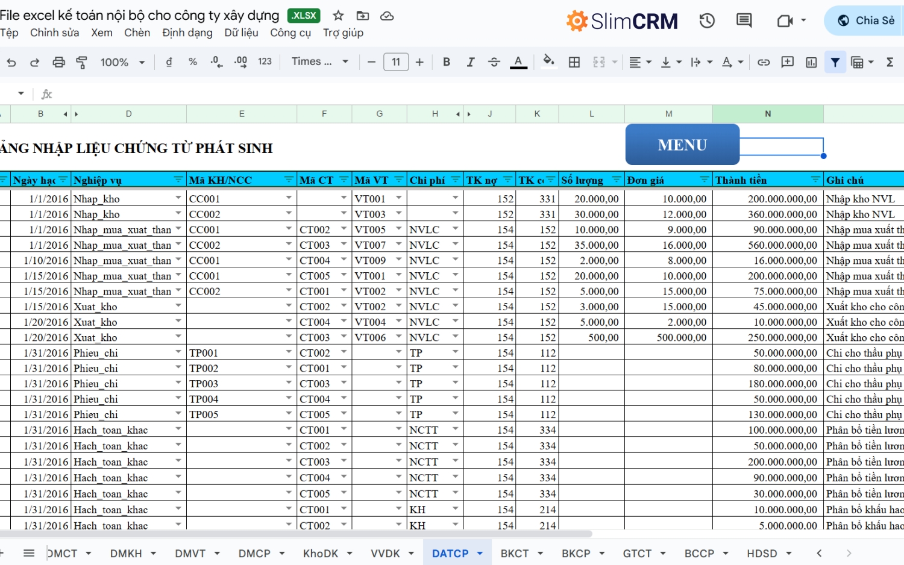Open the Chèn menu

point(137,33)
